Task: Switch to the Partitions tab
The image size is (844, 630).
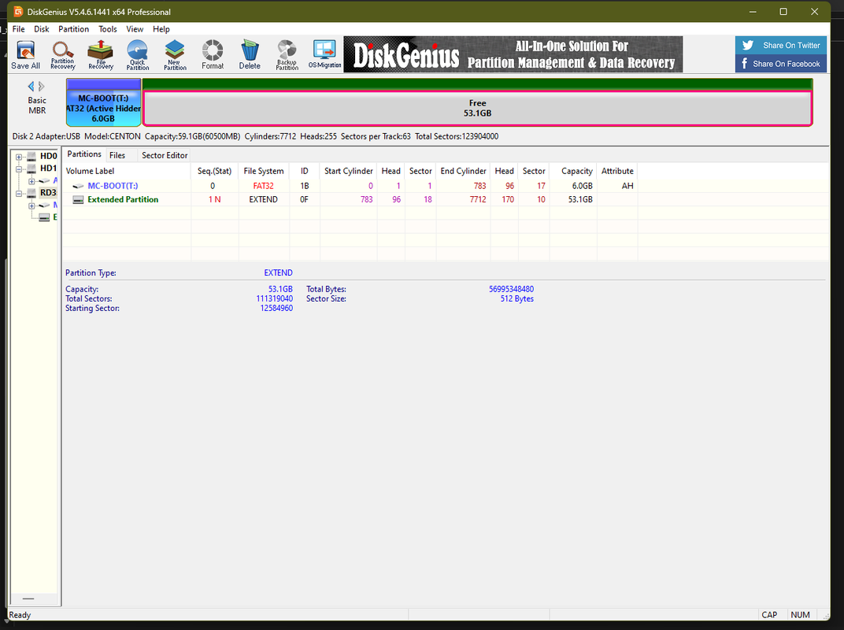Action: pyautogui.click(x=84, y=154)
